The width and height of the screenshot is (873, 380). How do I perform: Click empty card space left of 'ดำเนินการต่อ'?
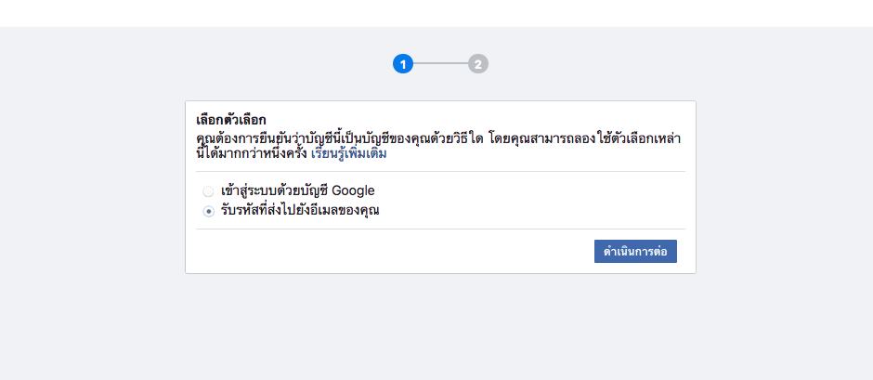390,252
